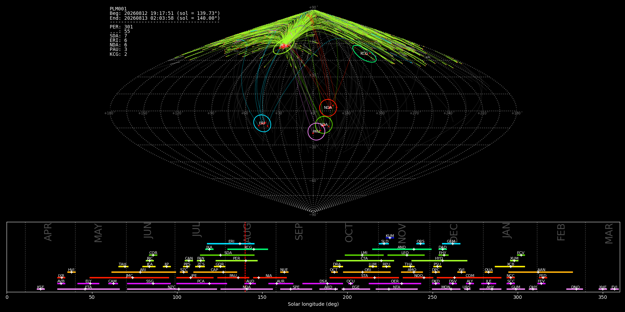Select the KUM shower marker in timeline

390,238
